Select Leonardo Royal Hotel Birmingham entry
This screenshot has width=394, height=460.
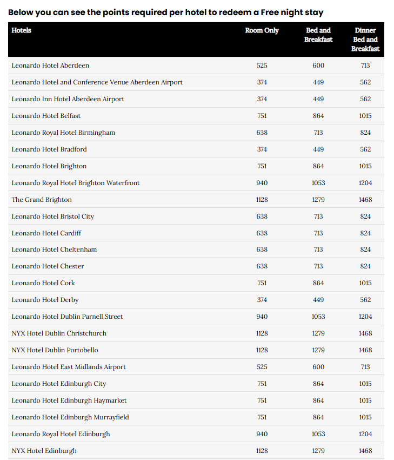(x=63, y=133)
